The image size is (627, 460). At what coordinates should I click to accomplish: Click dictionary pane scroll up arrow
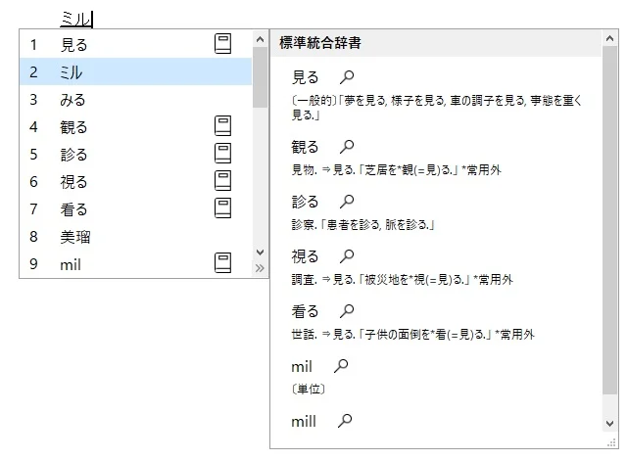point(609,39)
